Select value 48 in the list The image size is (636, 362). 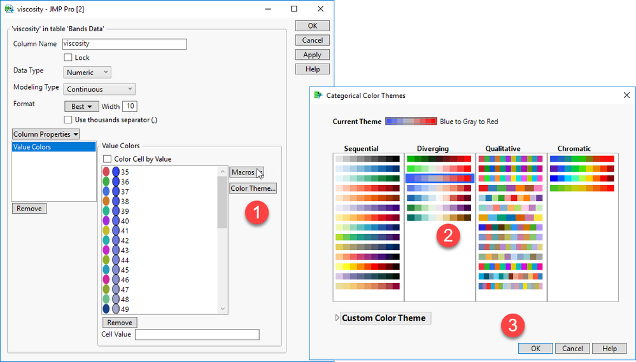[x=125, y=299]
